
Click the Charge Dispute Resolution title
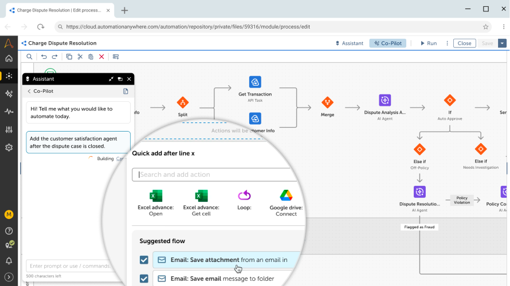pyautogui.click(x=62, y=43)
